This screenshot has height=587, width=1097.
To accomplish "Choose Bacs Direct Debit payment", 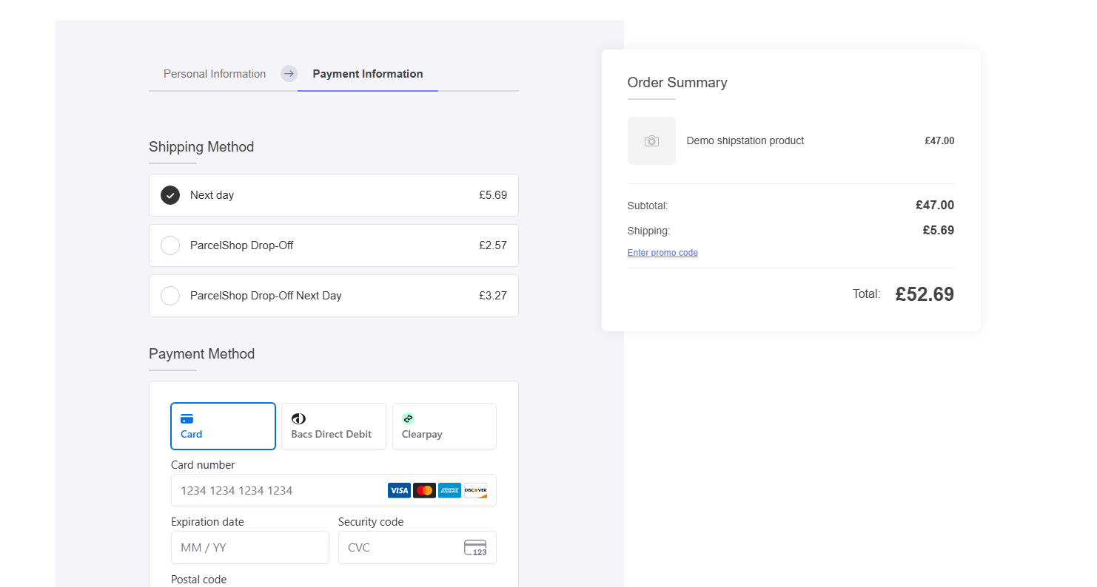I will pyautogui.click(x=334, y=427).
